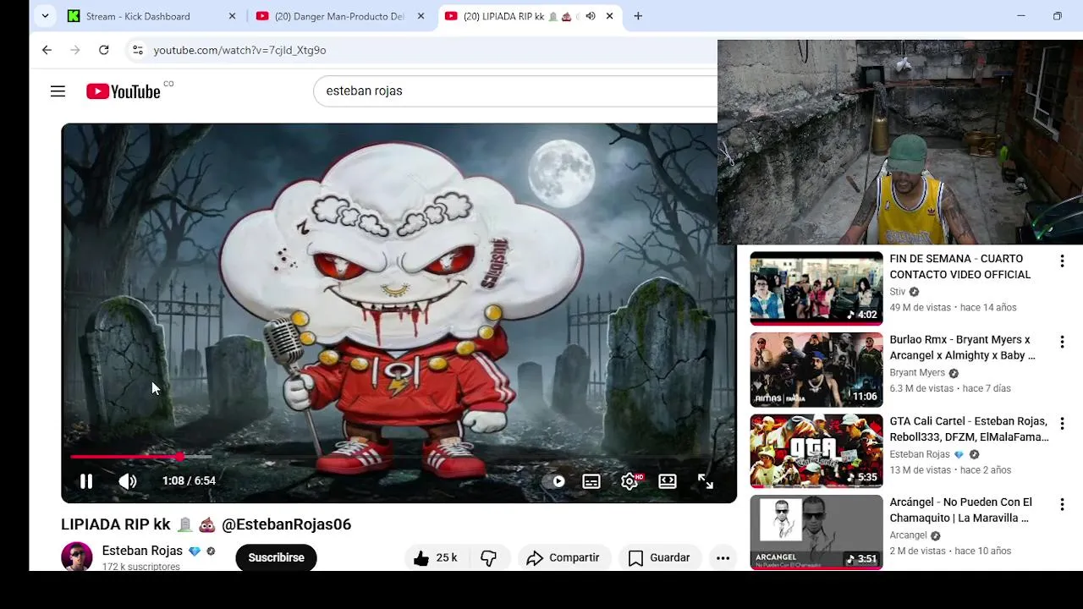The height and width of the screenshot is (609, 1083).
Task: Restore the browser window size
Action: click(x=1058, y=16)
